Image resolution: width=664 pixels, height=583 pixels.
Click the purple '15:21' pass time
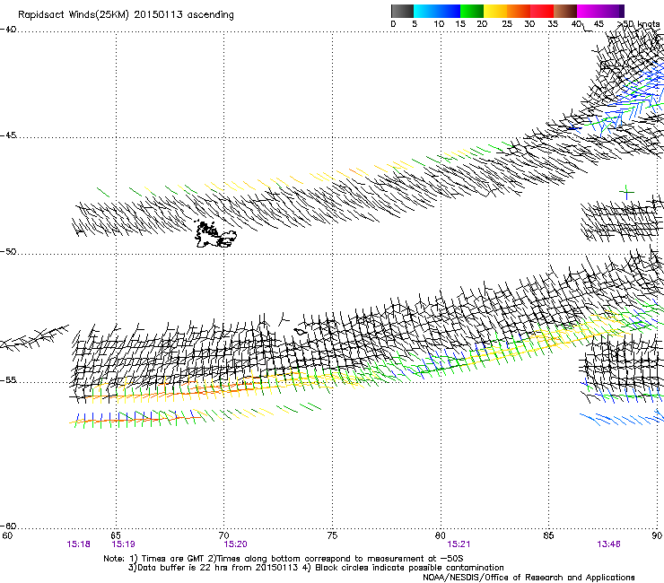[459, 544]
